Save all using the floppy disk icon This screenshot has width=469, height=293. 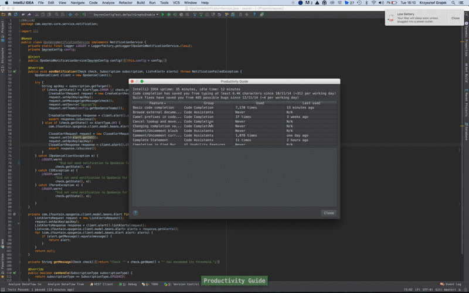click(10, 14)
